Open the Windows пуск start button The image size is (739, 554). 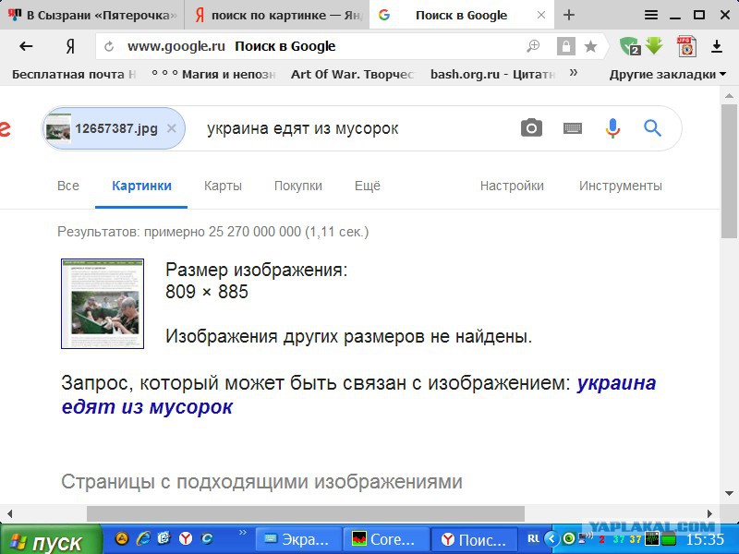51,540
